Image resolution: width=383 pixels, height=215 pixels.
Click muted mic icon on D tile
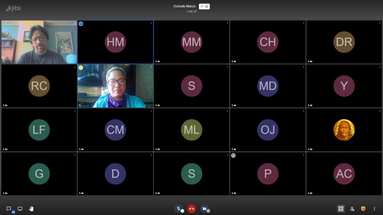coord(80,193)
